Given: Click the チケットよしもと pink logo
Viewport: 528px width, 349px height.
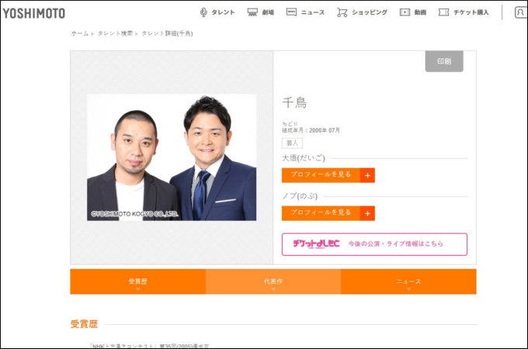Looking at the screenshot, I should (316, 244).
